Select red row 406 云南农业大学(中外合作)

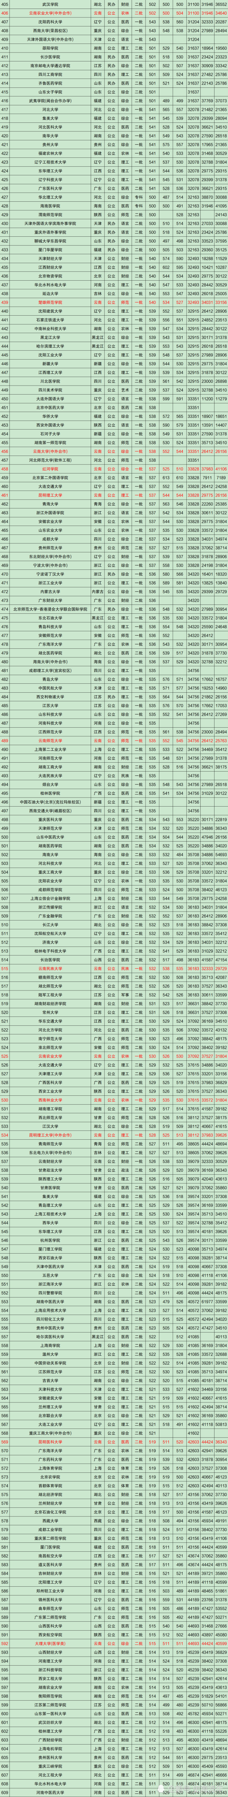pyautogui.click(x=114, y=12)
